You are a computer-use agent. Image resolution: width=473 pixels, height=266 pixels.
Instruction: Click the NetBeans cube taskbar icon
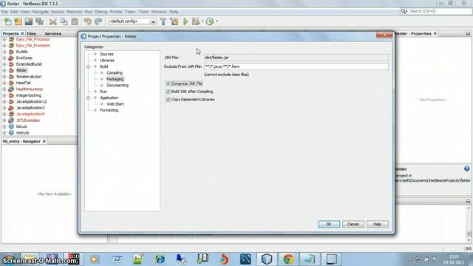(267, 259)
